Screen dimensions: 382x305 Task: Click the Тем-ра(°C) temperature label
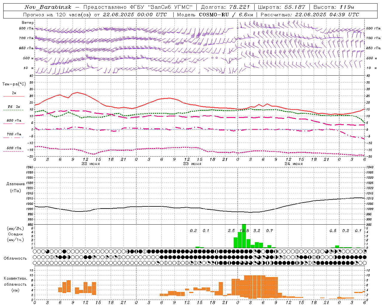click(x=14, y=84)
